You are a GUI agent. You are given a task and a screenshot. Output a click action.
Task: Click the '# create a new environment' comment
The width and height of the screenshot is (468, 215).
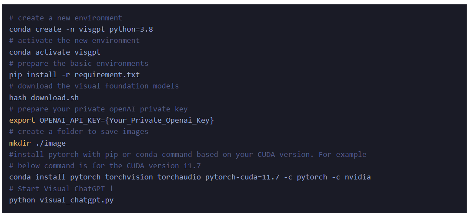66,18
